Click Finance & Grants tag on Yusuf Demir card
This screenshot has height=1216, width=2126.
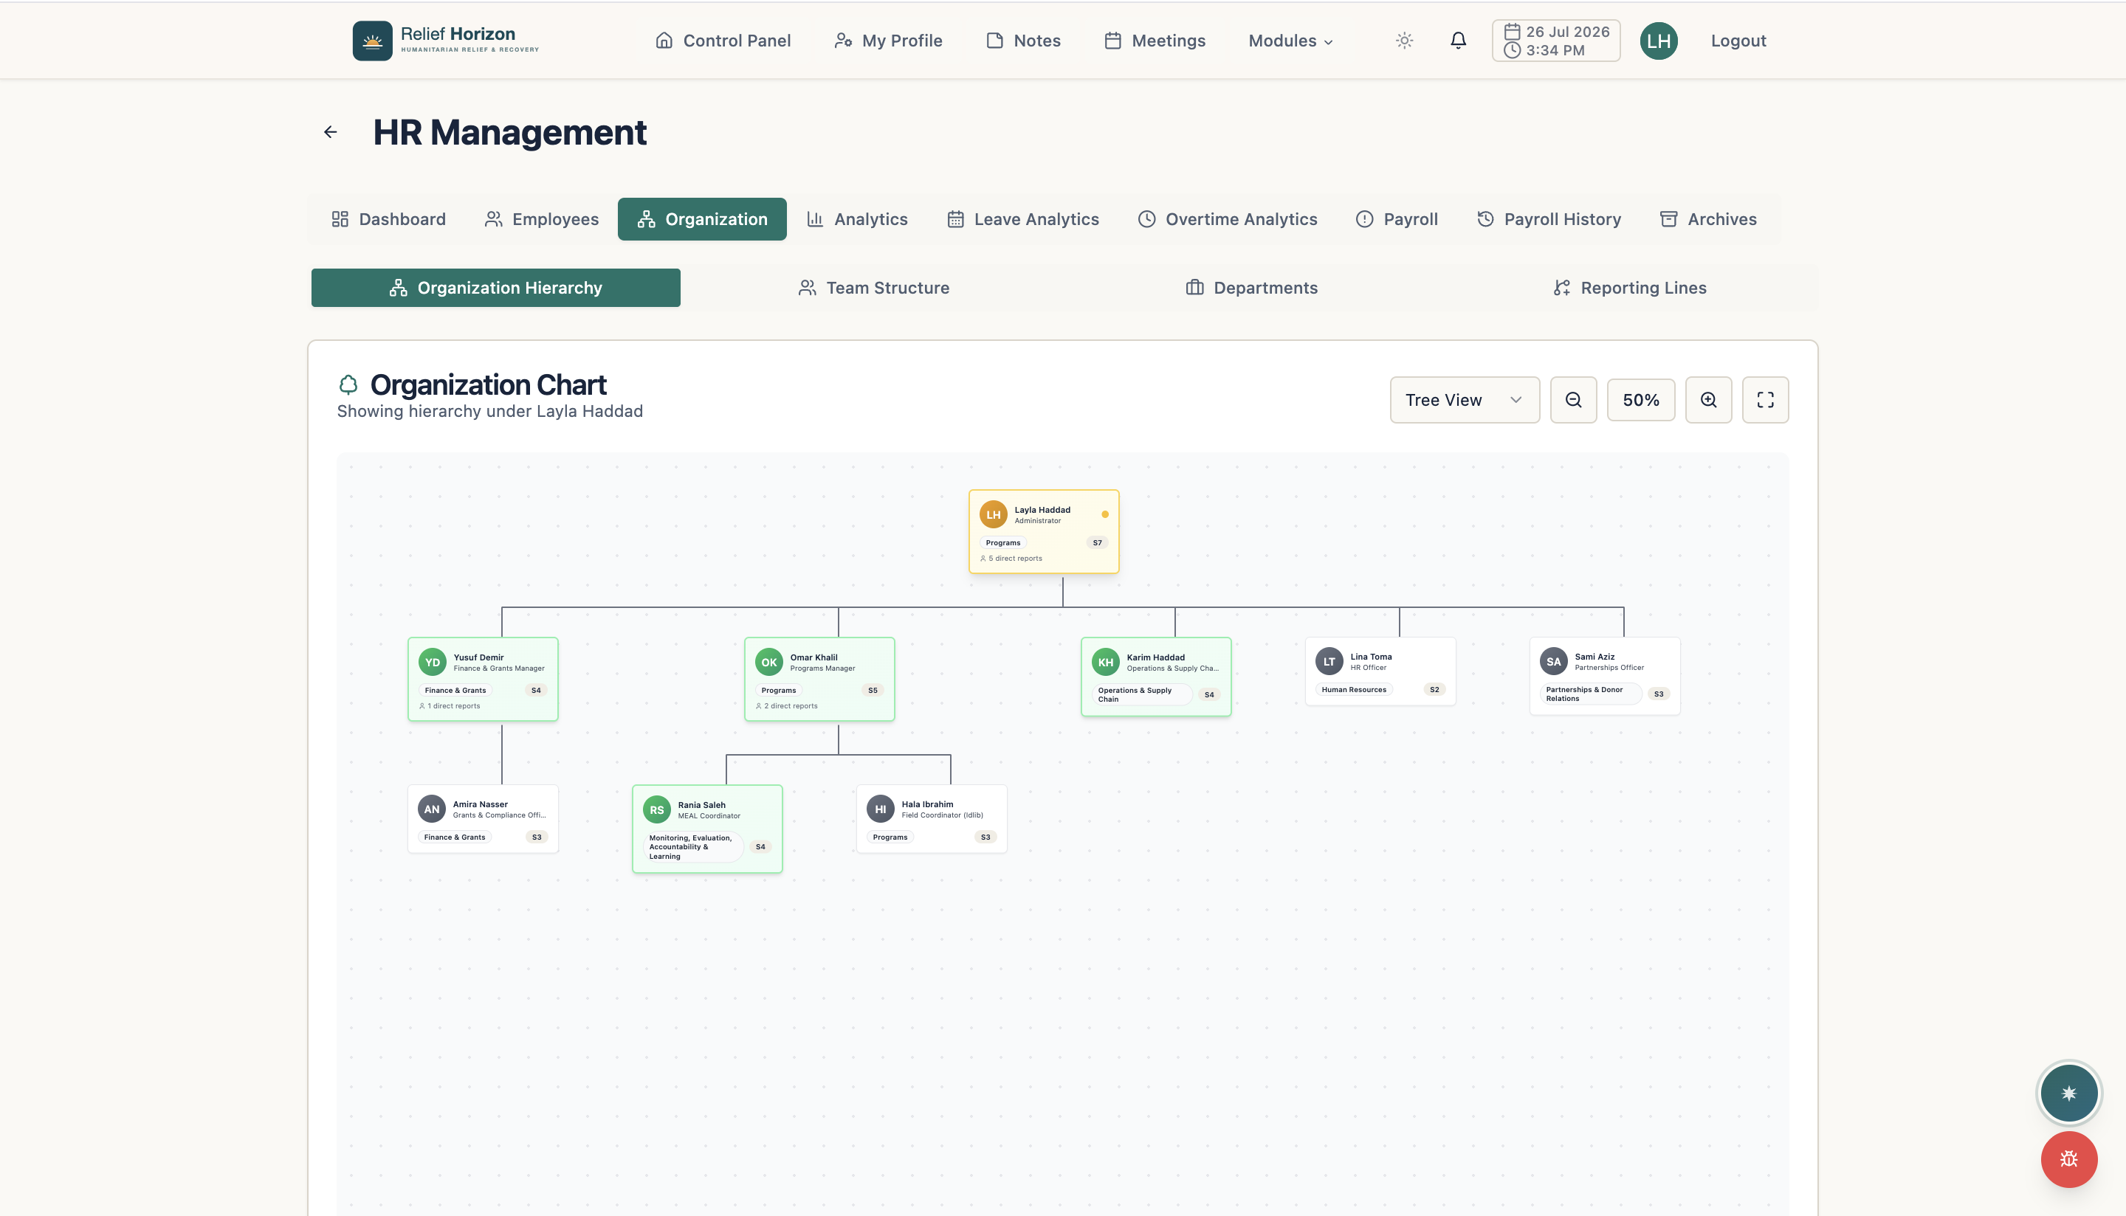coord(455,690)
